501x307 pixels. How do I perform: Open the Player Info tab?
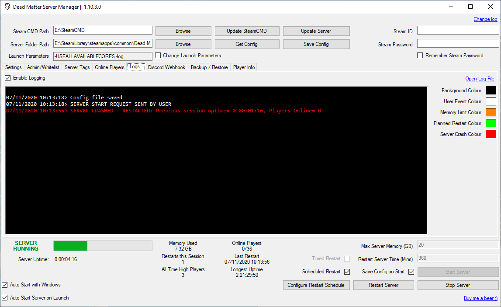click(243, 67)
